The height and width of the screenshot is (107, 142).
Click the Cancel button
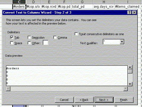tap(64, 100)
